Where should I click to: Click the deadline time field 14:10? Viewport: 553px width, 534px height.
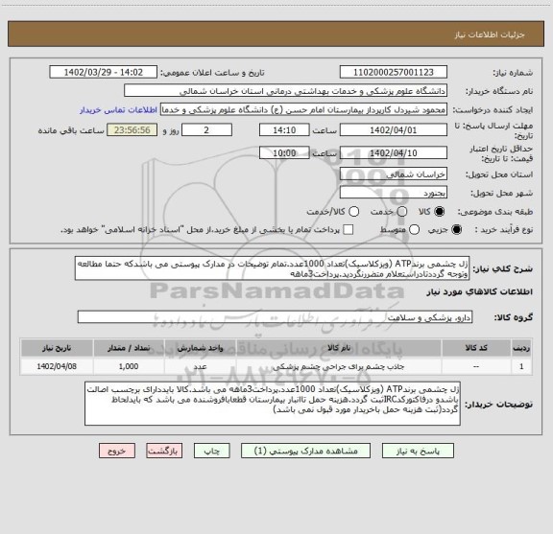click(284, 130)
